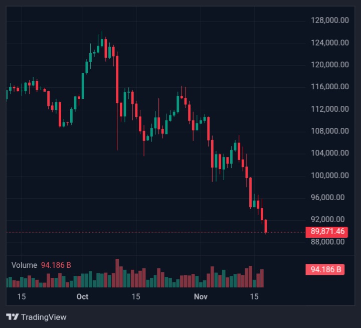The height and width of the screenshot is (328, 361).
Task: Select the 100,000.00 price scale label
Action: pos(329,175)
